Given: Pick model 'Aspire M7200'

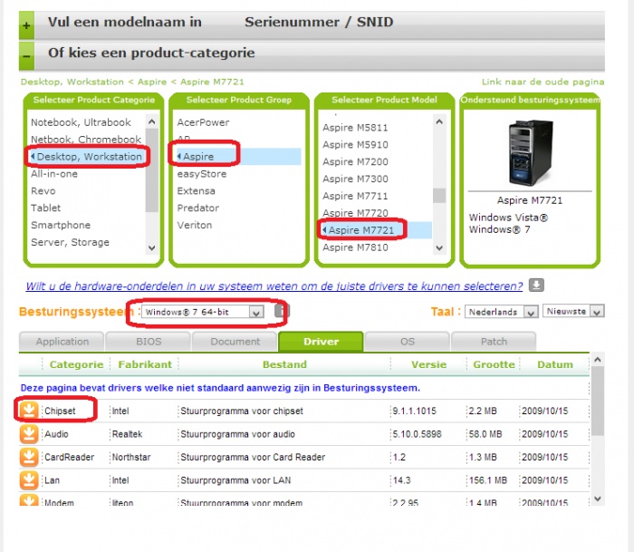Looking at the screenshot, I should 355,161.
